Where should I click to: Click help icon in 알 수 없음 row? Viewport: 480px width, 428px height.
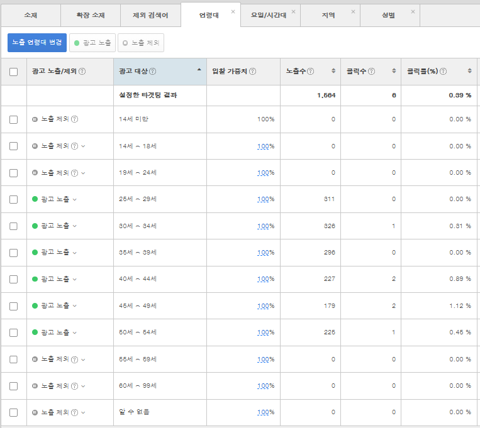pos(74,413)
